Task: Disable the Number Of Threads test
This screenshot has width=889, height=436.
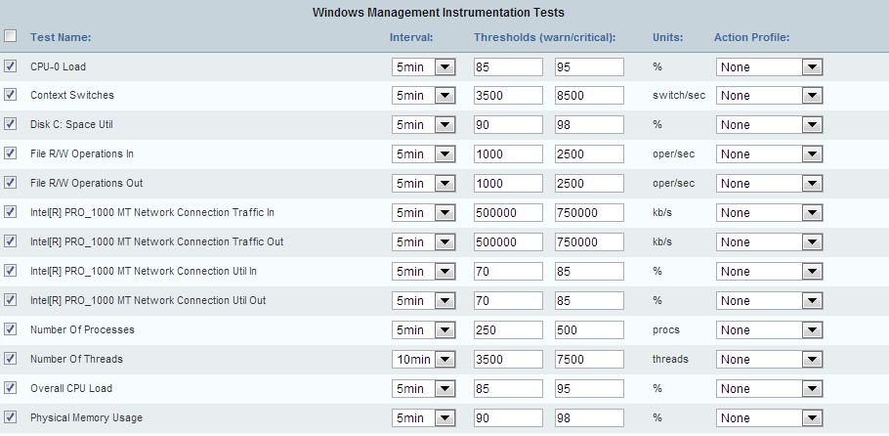Action: coord(11,359)
